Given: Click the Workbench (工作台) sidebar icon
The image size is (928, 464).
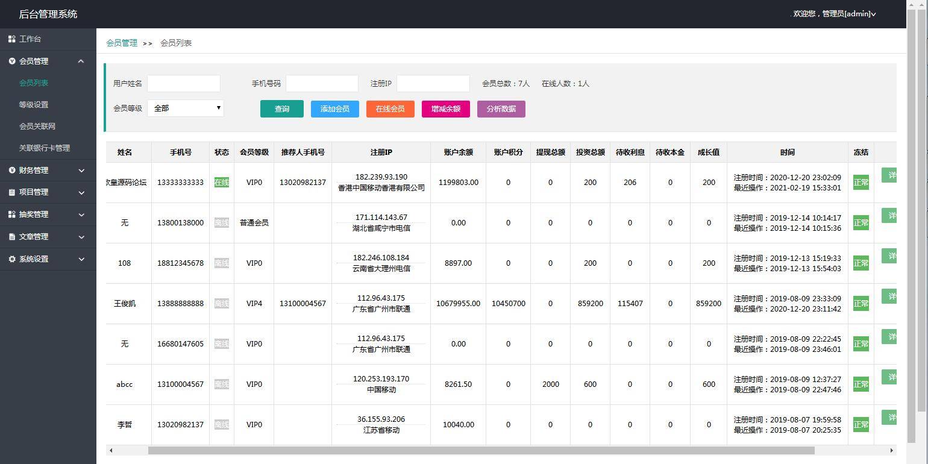Looking at the screenshot, I should pos(12,39).
